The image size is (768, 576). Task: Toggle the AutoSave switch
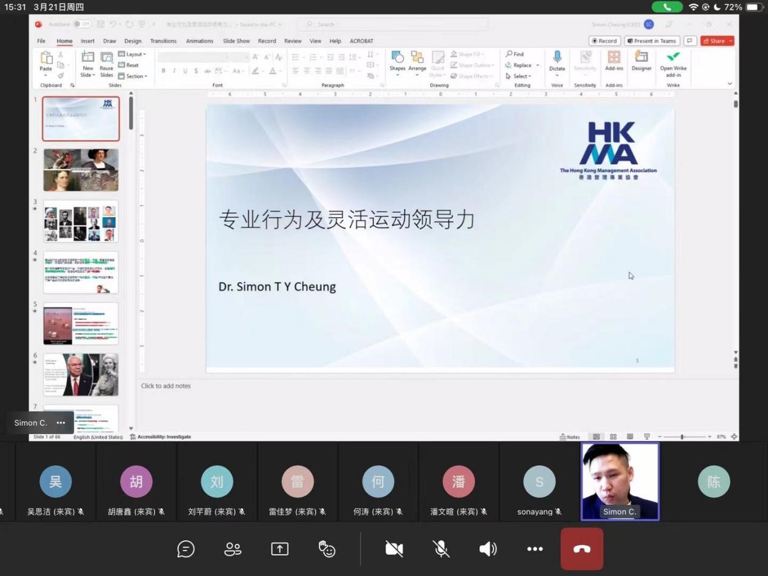tap(82, 24)
